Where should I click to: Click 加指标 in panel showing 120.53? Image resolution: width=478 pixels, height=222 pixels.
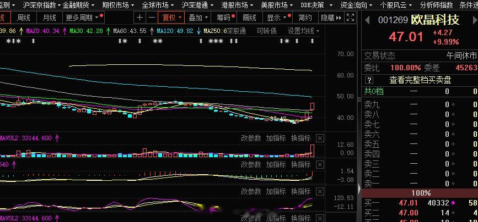point(276,191)
